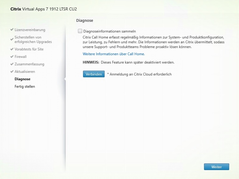Select the Aktualisieren step in the sidebar
This screenshot has width=239, height=179.
pos(25,71)
